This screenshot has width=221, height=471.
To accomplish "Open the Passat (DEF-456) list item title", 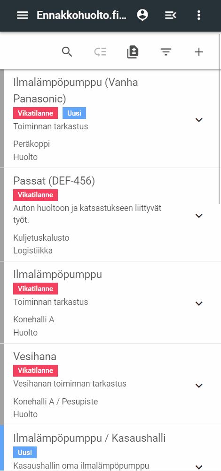I will 54,181.
